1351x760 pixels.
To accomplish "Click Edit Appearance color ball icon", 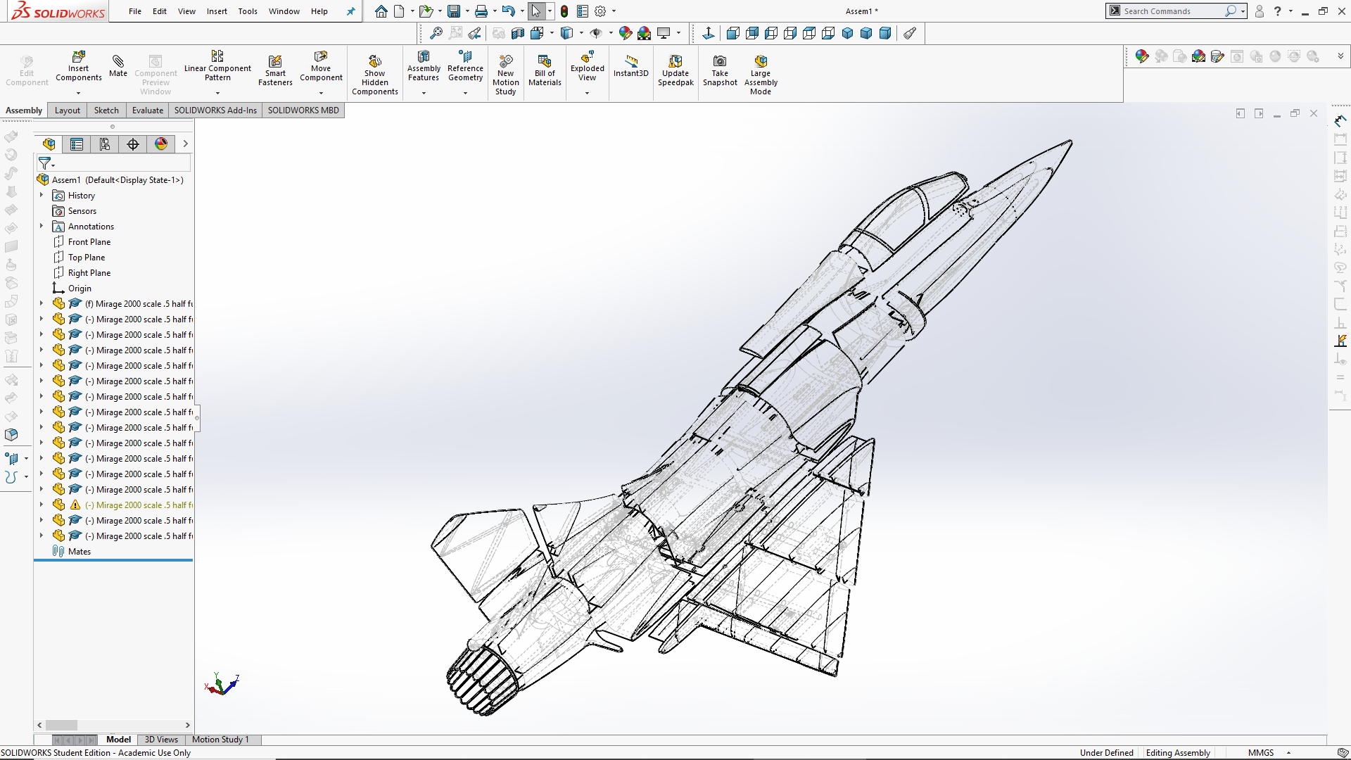I will pyautogui.click(x=626, y=33).
